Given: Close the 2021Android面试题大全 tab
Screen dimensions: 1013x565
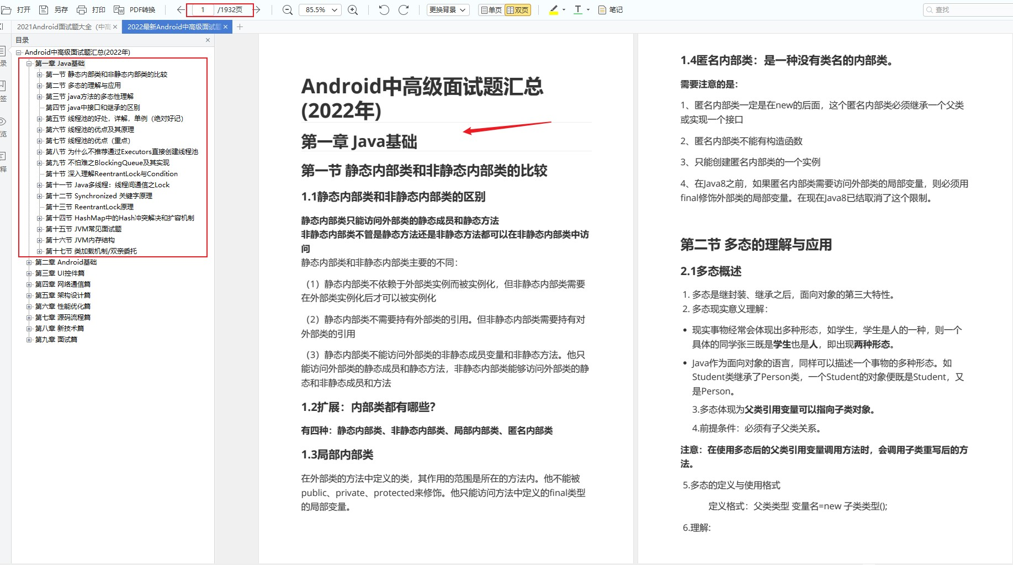Looking at the screenshot, I should tap(115, 27).
